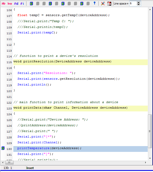Click line 'Serial.print(tempC);'

[37, 33]
